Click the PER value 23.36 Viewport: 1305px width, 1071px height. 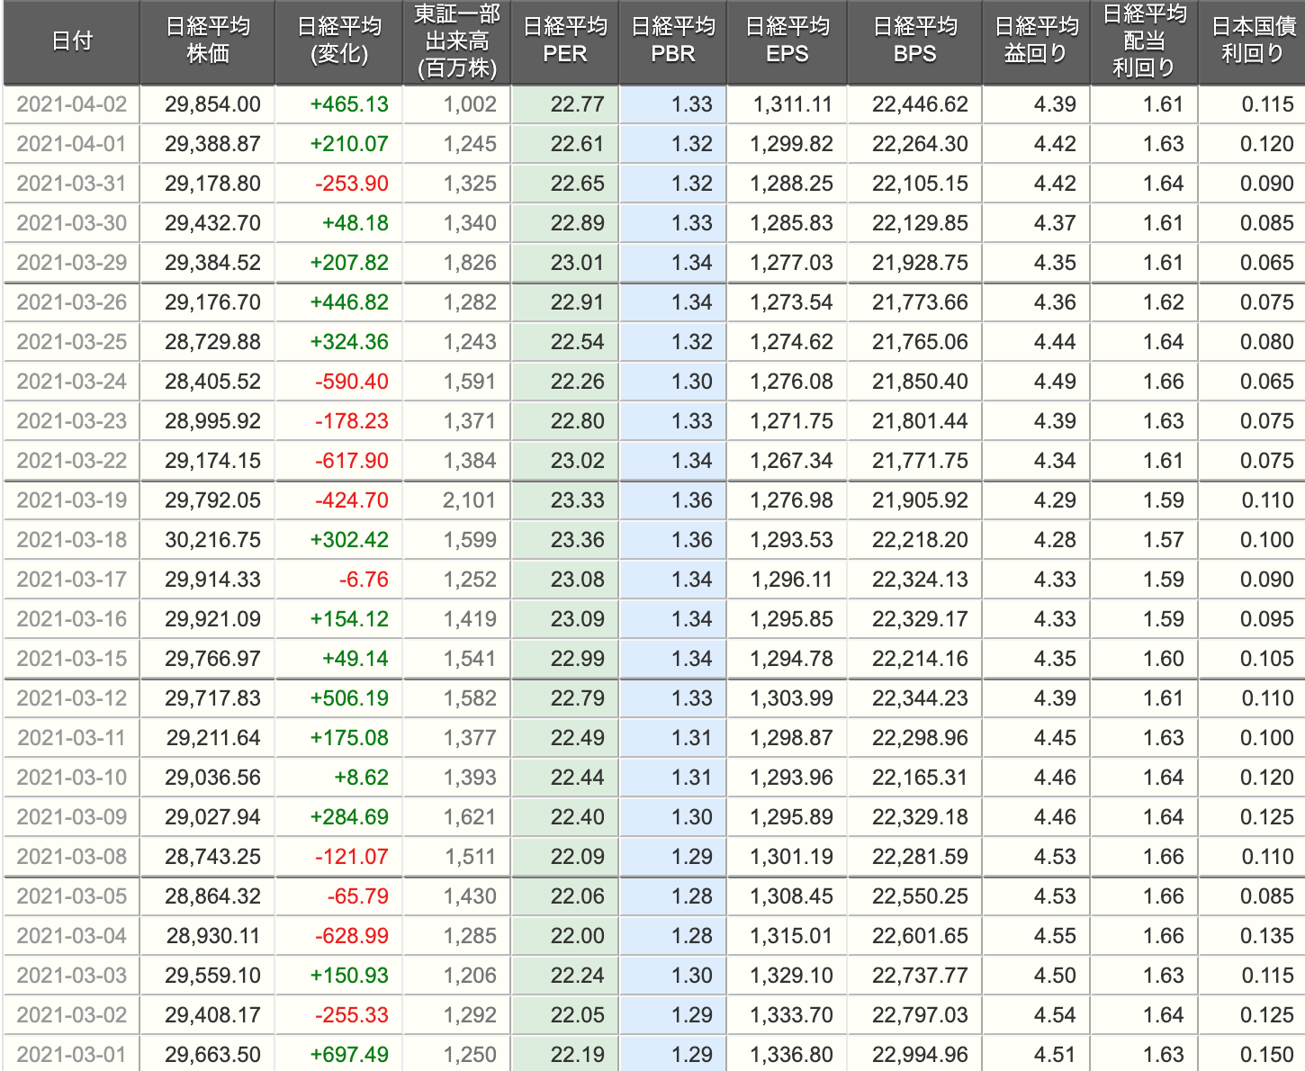(577, 540)
